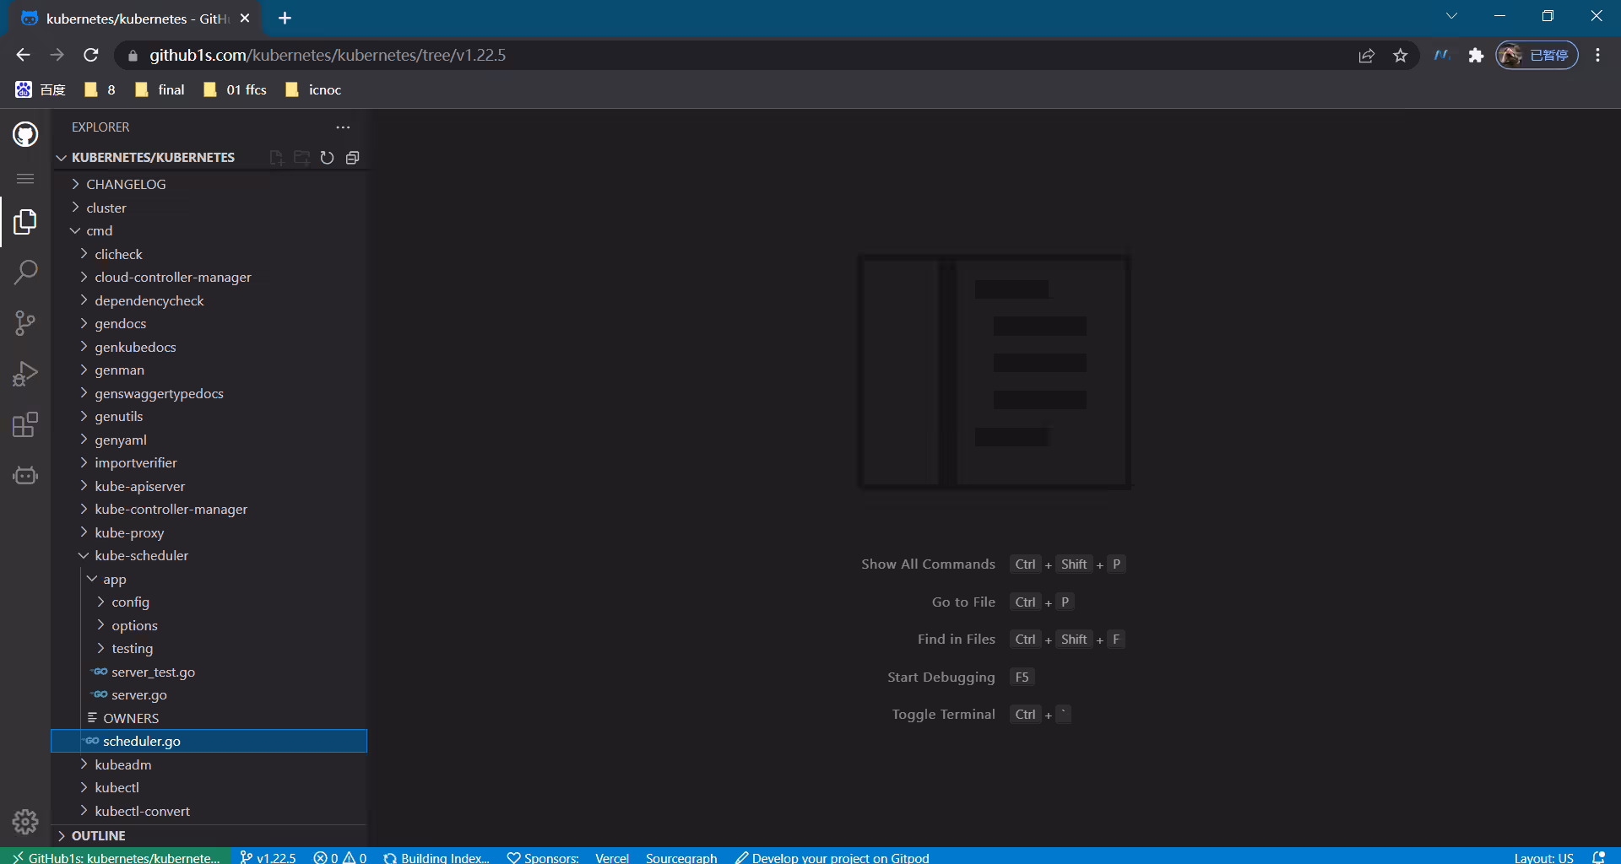Click the v1.22.5 branch indicator
The image size is (1621, 864).
click(268, 857)
